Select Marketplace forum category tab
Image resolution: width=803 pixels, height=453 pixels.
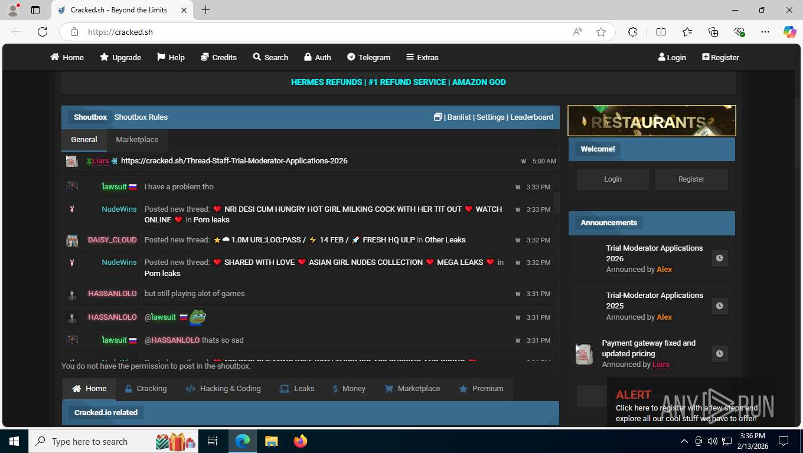(412, 389)
